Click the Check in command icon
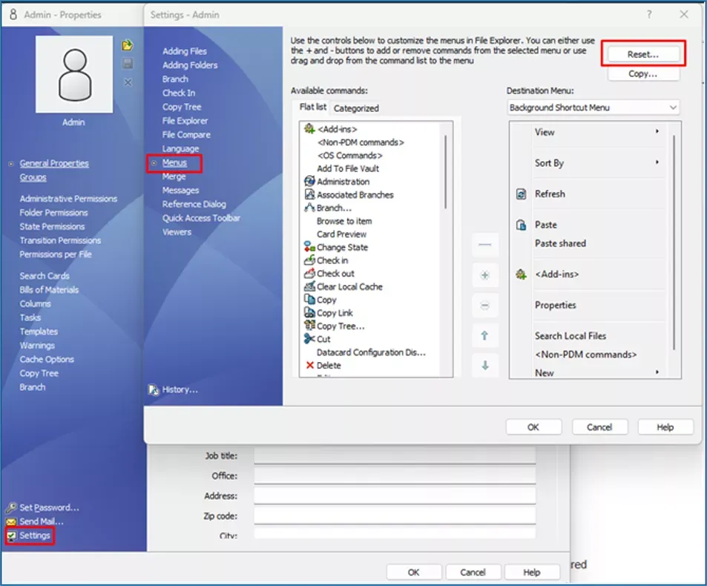 (x=309, y=260)
